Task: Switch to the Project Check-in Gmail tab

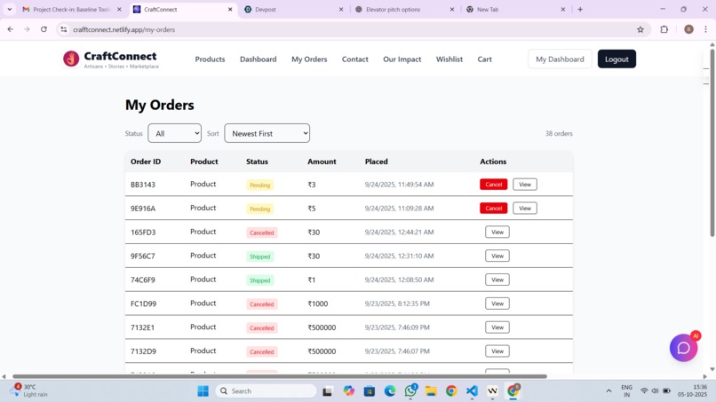Action: point(72,9)
